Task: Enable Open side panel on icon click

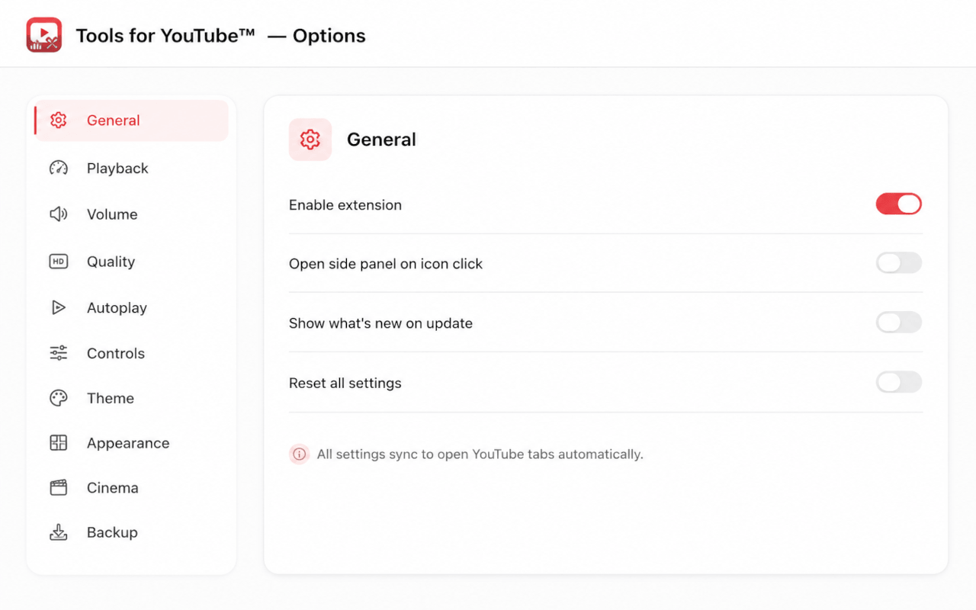Action: click(x=899, y=263)
